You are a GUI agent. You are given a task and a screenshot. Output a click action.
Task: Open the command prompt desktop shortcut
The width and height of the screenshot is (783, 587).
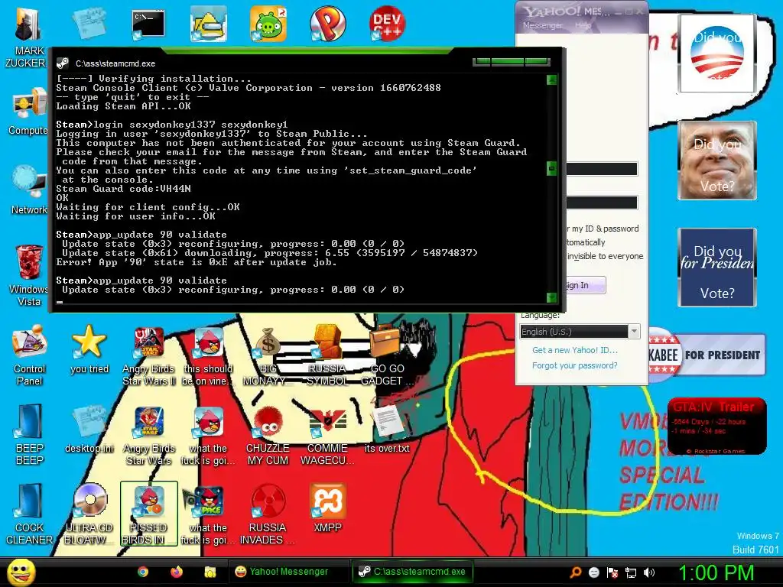(148, 24)
